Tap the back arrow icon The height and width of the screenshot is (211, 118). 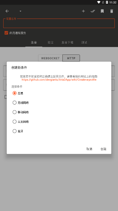7,11
